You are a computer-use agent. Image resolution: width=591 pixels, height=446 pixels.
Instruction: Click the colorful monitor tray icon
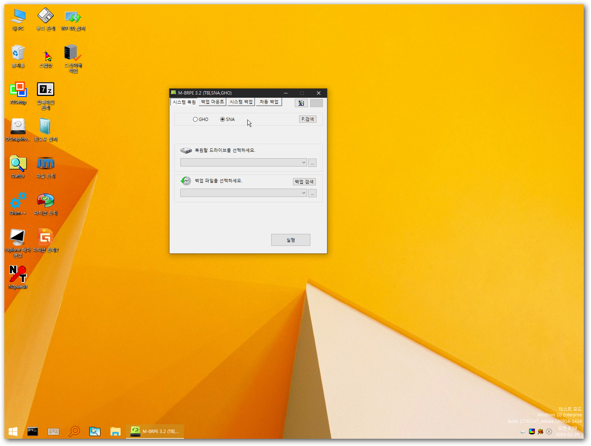[x=532, y=431]
